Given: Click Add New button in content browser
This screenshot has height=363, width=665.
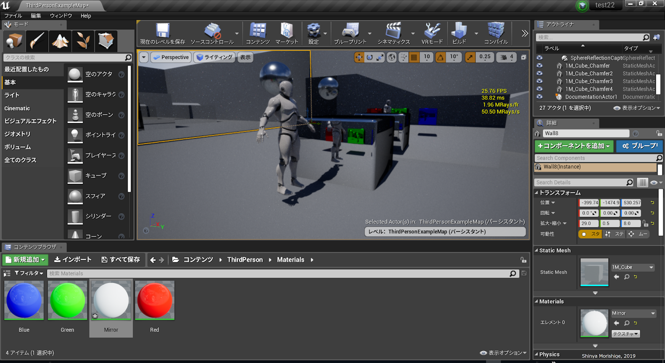Looking at the screenshot, I should pos(25,260).
